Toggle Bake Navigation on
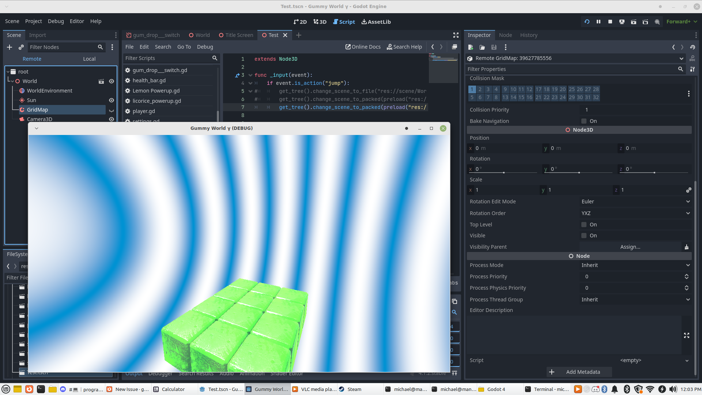The width and height of the screenshot is (702, 395). point(584,121)
